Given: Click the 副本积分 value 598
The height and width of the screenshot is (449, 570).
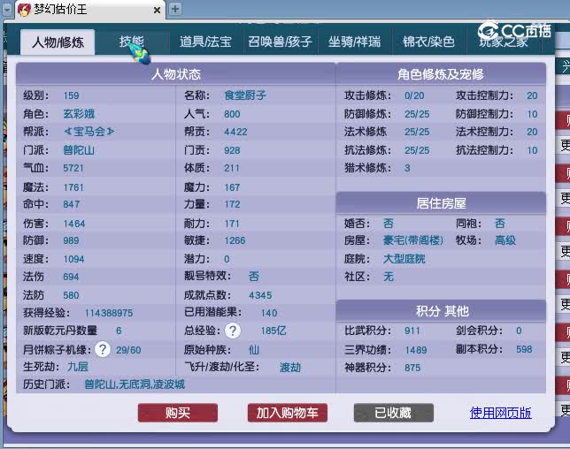Looking at the screenshot, I should [x=524, y=349].
